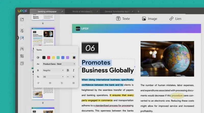
Task: Select the Comment highlighter sidebar icon
Action: 22,31
